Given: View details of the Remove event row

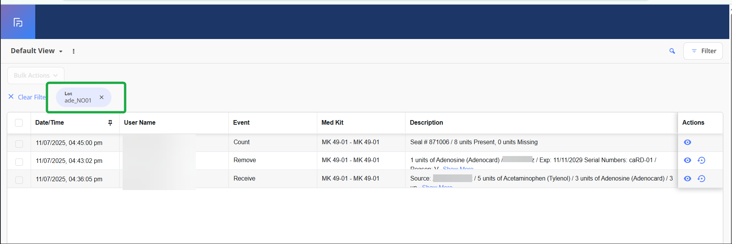Looking at the screenshot, I should (687, 160).
